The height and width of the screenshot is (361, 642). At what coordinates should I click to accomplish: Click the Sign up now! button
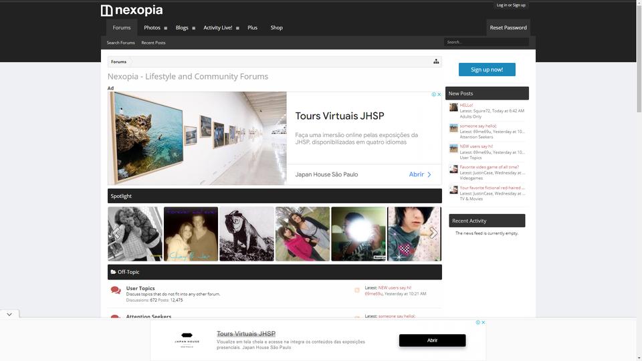(487, 70)
